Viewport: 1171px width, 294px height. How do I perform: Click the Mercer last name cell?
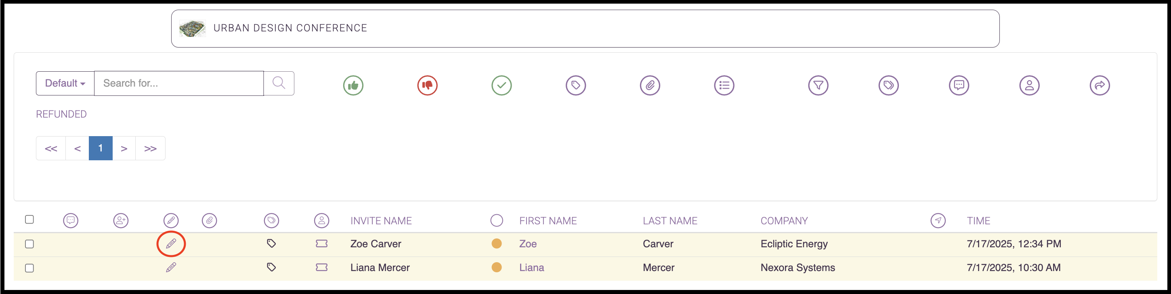659,268
